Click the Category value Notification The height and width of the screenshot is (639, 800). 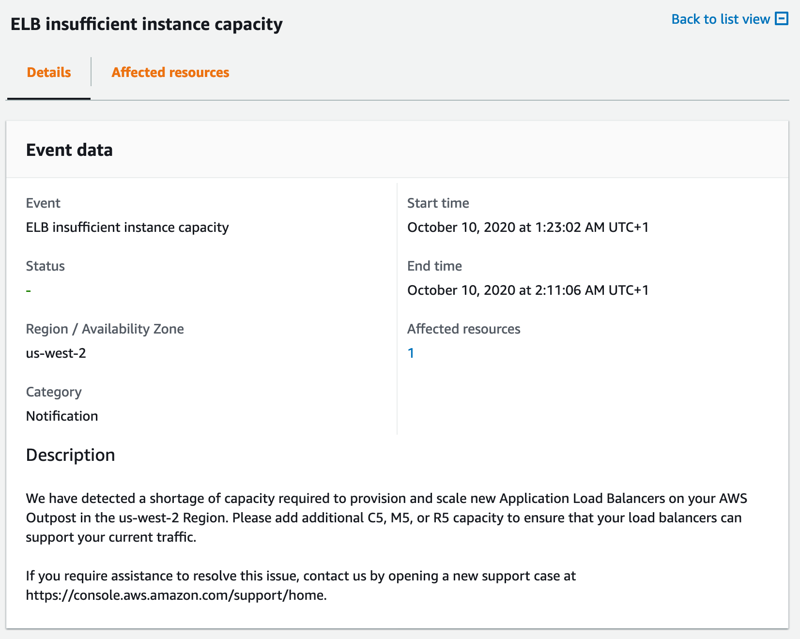pyautogui.click(x=62, y=416)
